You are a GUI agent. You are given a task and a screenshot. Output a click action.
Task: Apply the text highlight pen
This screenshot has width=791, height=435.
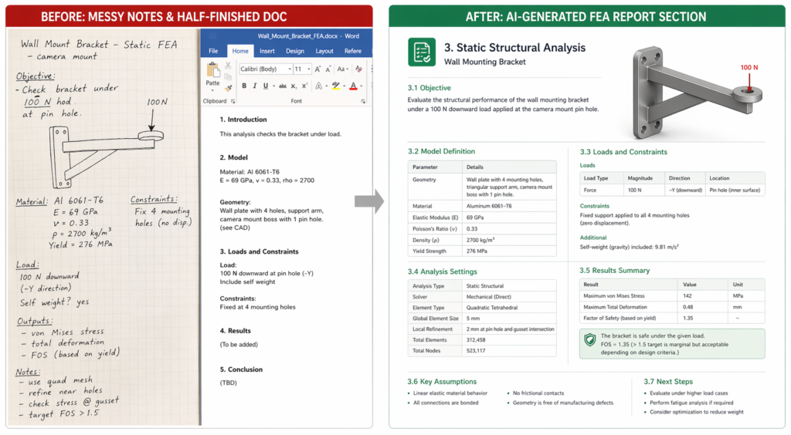pos(336,86)
